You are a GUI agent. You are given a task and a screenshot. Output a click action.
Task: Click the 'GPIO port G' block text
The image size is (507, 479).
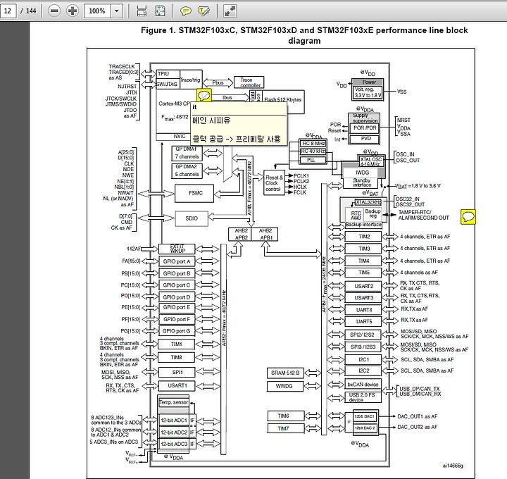177,331
